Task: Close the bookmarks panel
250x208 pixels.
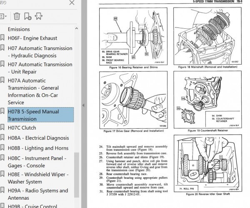Action: 72,3
